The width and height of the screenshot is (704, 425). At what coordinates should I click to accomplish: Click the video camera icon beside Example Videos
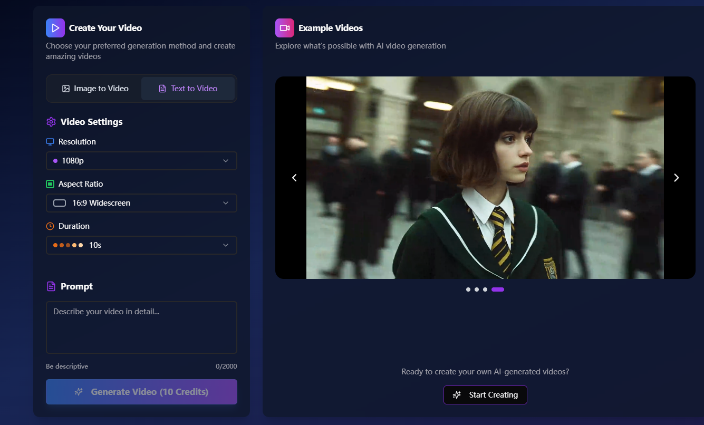point(284,27)
